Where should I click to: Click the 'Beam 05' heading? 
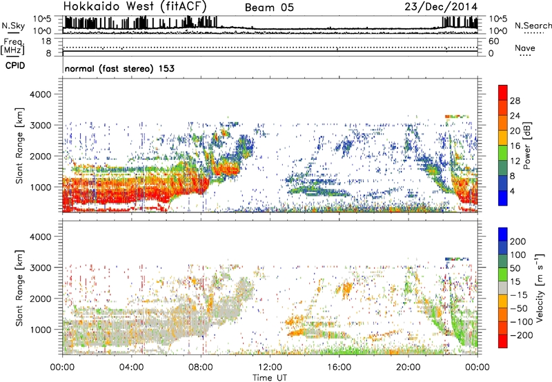[x=269, y=8]
